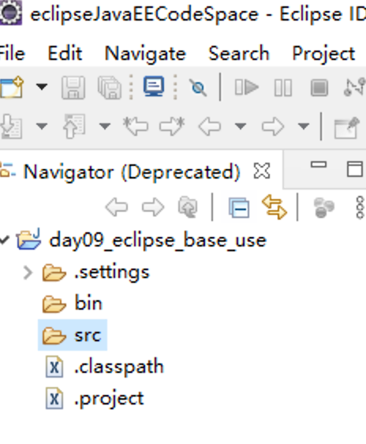
Task: Open the Navigate menu
Action: coord(145,53)
